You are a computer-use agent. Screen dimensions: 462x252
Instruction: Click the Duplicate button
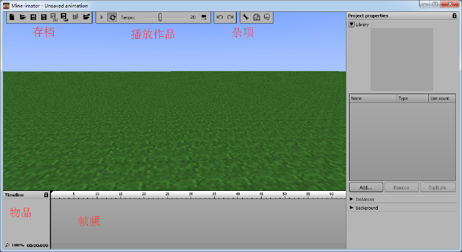(438, 188)
